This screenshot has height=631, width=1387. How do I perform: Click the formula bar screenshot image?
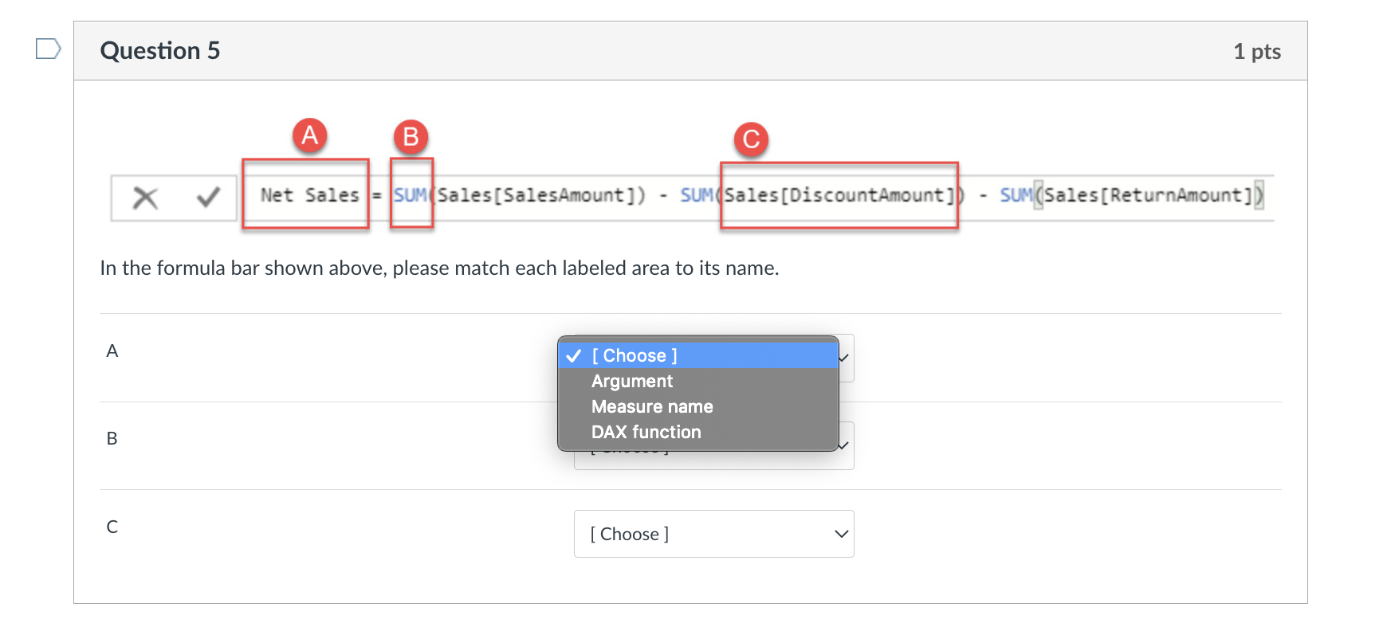pyautogui.click(x=692, y=175)
